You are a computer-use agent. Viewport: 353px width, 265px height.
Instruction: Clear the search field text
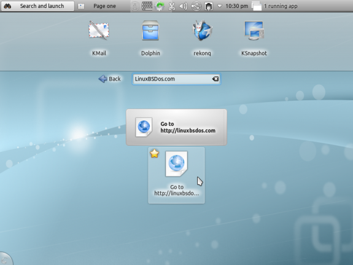(x=215, y=79)
